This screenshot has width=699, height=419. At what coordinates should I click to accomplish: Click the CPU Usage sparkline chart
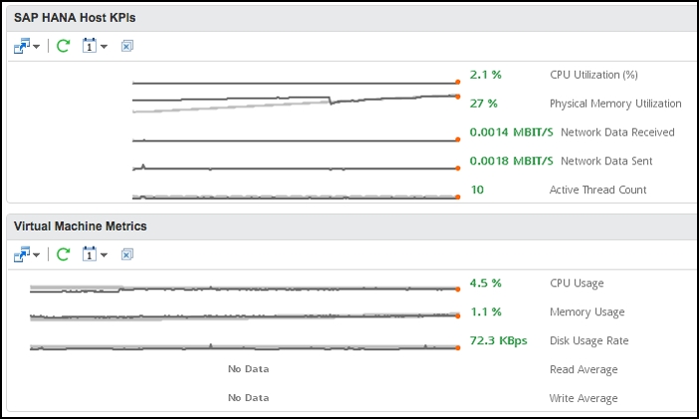click(x=245, y=290)
